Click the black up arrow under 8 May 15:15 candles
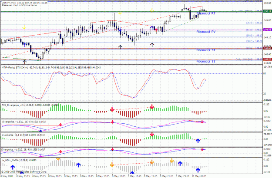The height and width of the screenshot is (178, 272). point(120,47)
